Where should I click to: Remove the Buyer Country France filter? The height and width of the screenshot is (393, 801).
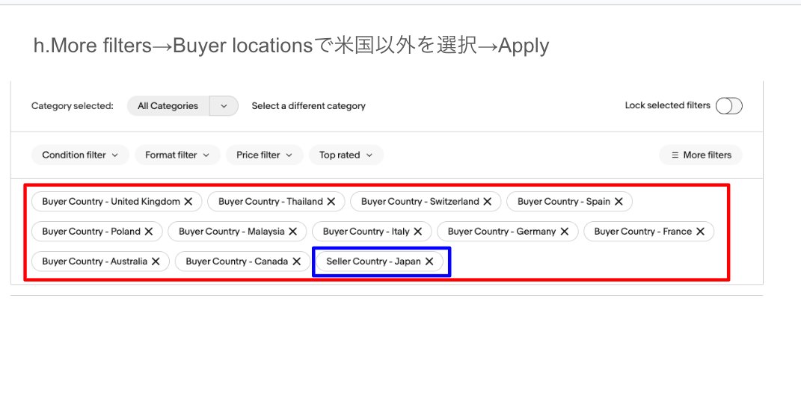tap(700, 232)
